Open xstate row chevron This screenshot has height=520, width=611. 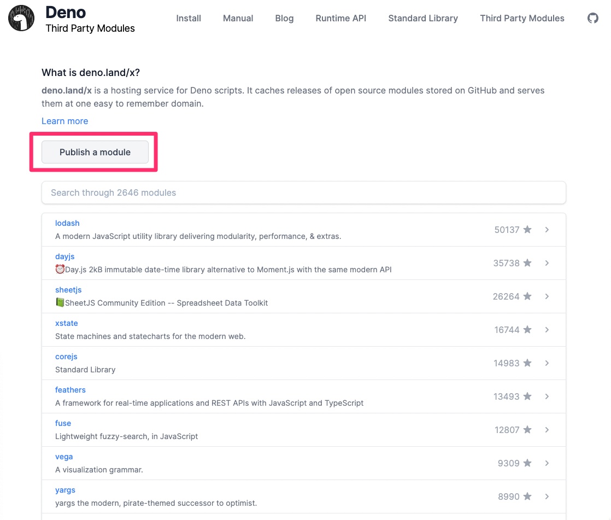[x=547, y=330]
